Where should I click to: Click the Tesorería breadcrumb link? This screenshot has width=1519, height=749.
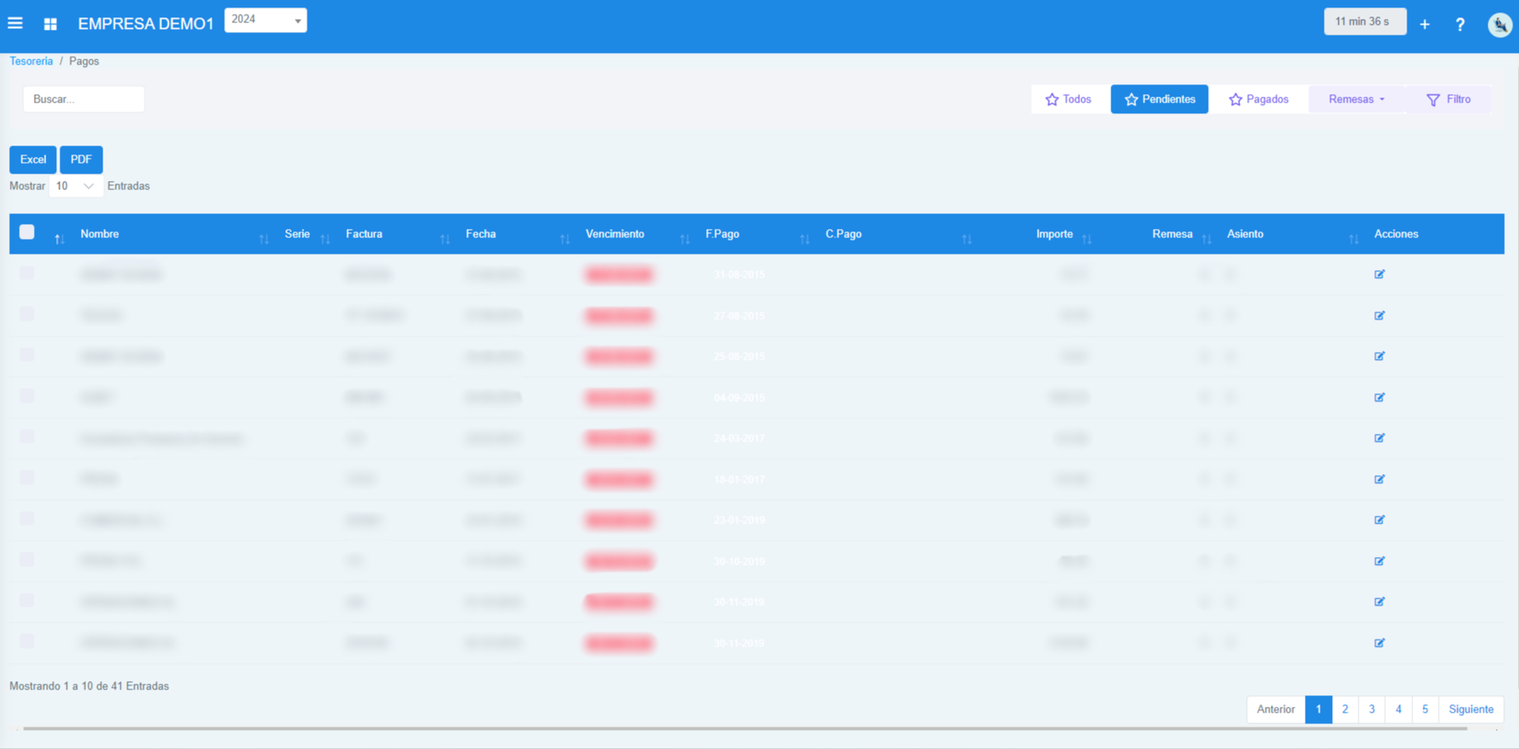[x=31, y=61]
